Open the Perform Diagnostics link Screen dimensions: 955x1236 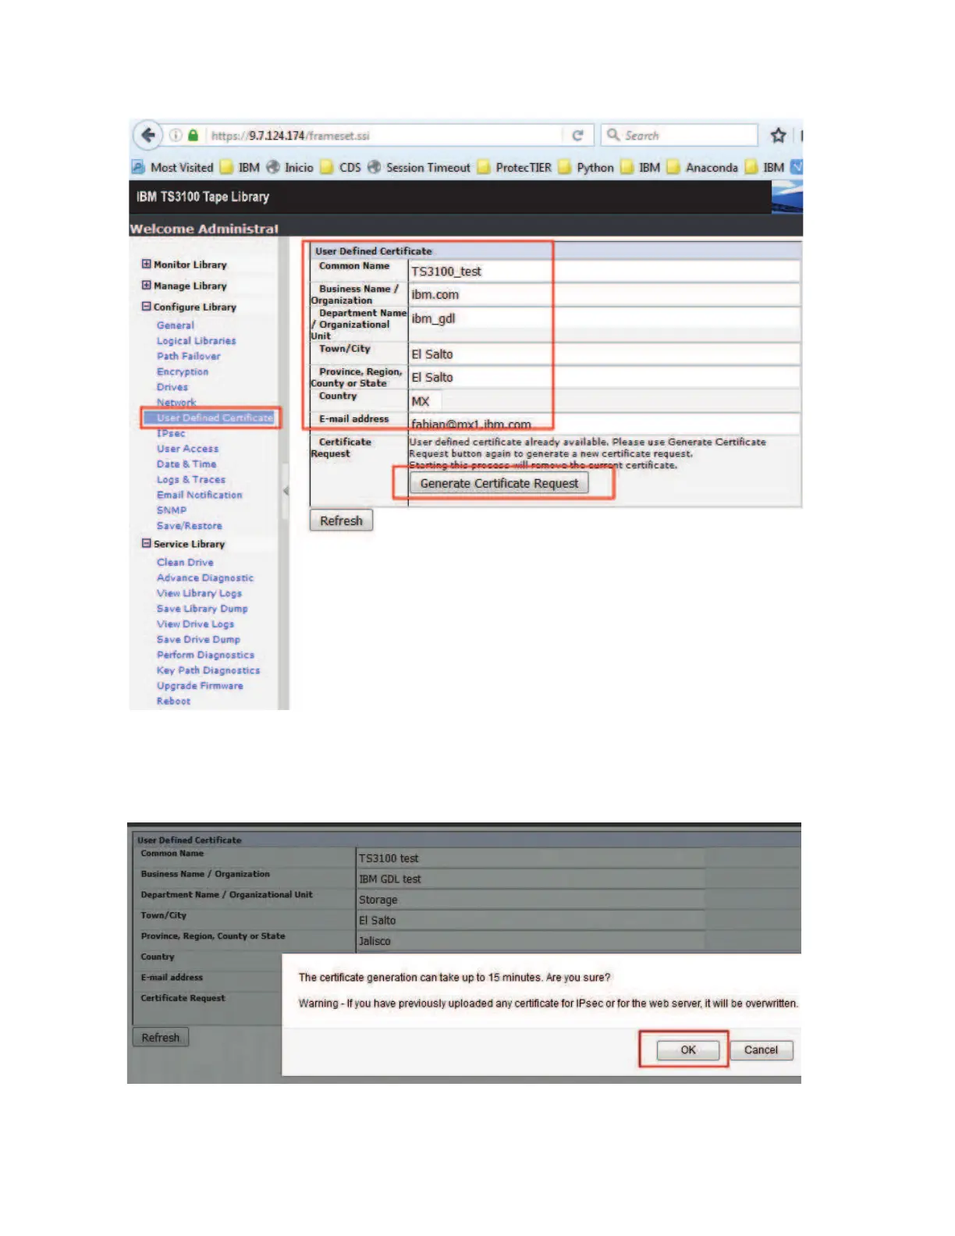point(205,655)
